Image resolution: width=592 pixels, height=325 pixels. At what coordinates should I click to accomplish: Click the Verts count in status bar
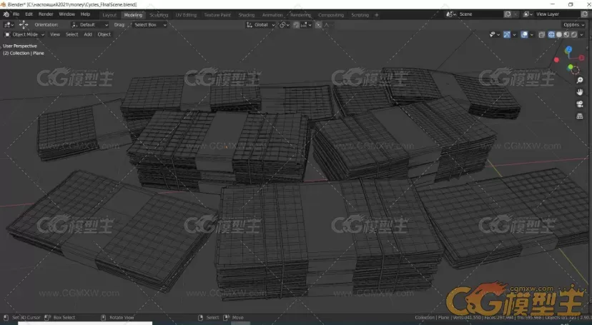(x=467, y=317)
